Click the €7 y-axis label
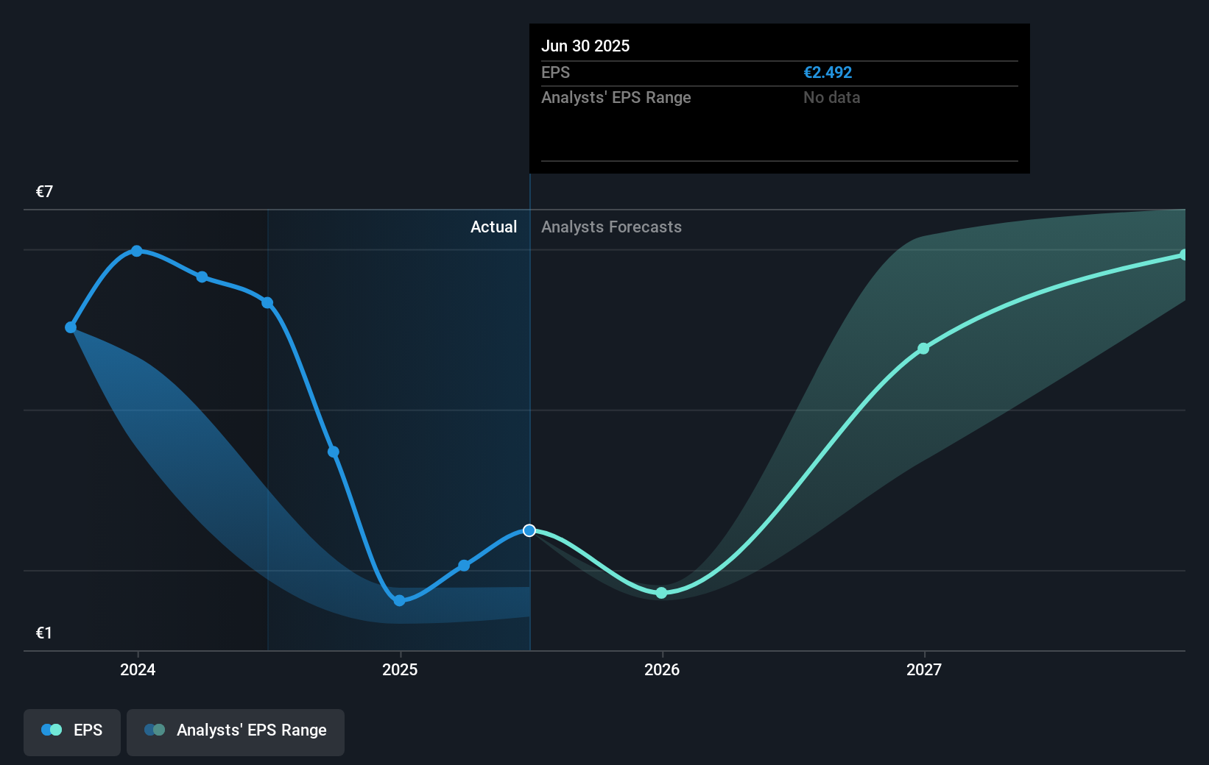This screenshot has width=1209, height=765. pyautogui.click(x=44, y=192)
